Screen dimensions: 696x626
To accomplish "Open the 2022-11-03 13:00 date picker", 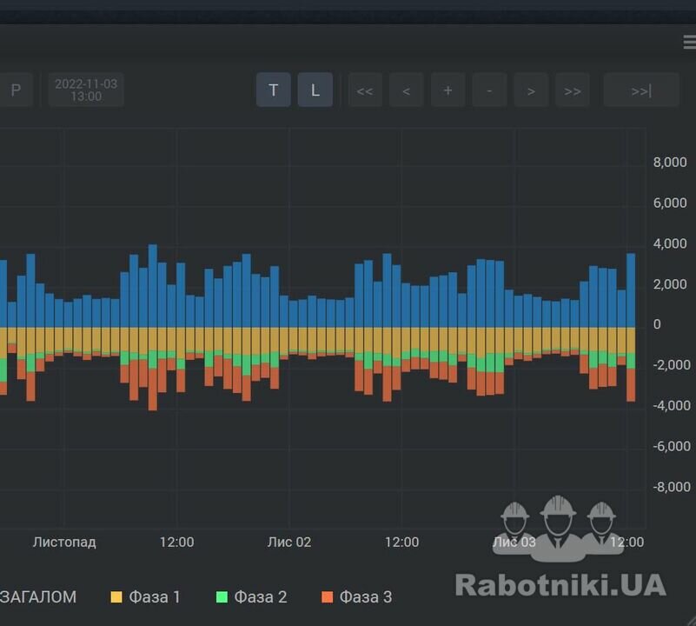I will [x=86, y=90].
